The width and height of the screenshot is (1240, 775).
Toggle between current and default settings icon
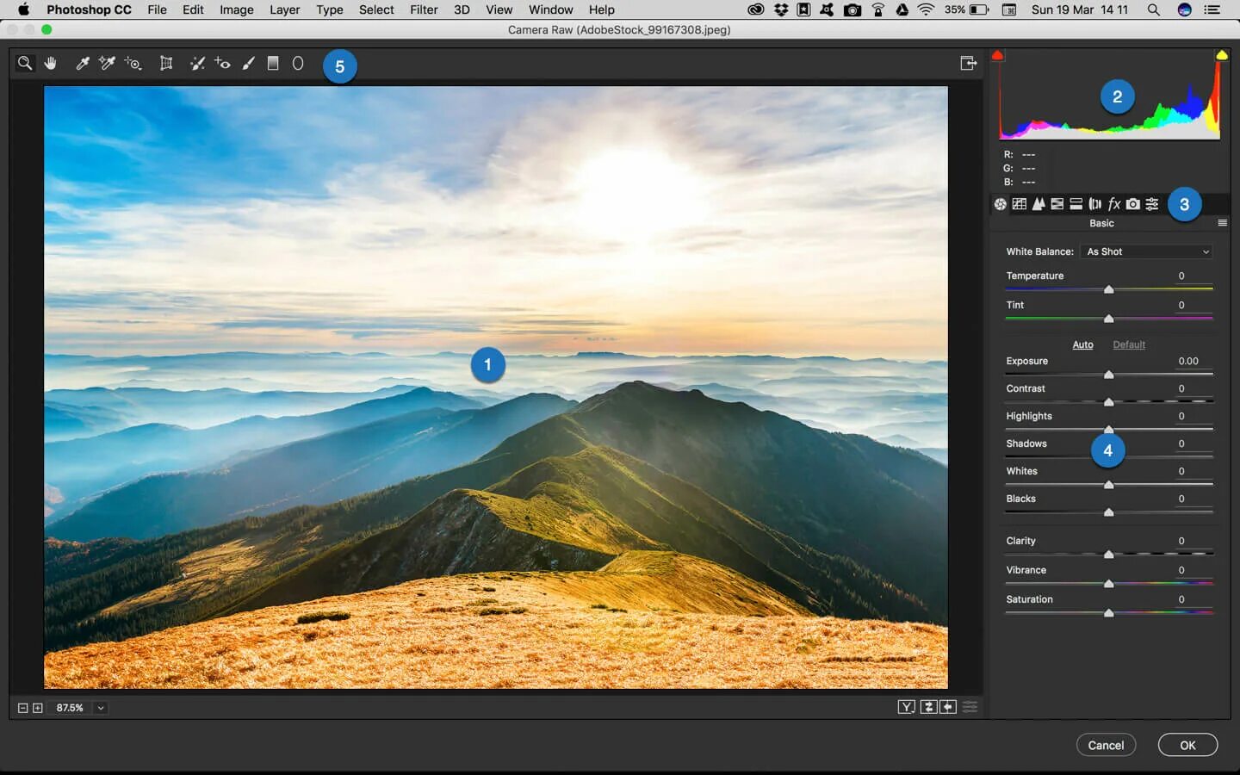[x=970, y=707]
